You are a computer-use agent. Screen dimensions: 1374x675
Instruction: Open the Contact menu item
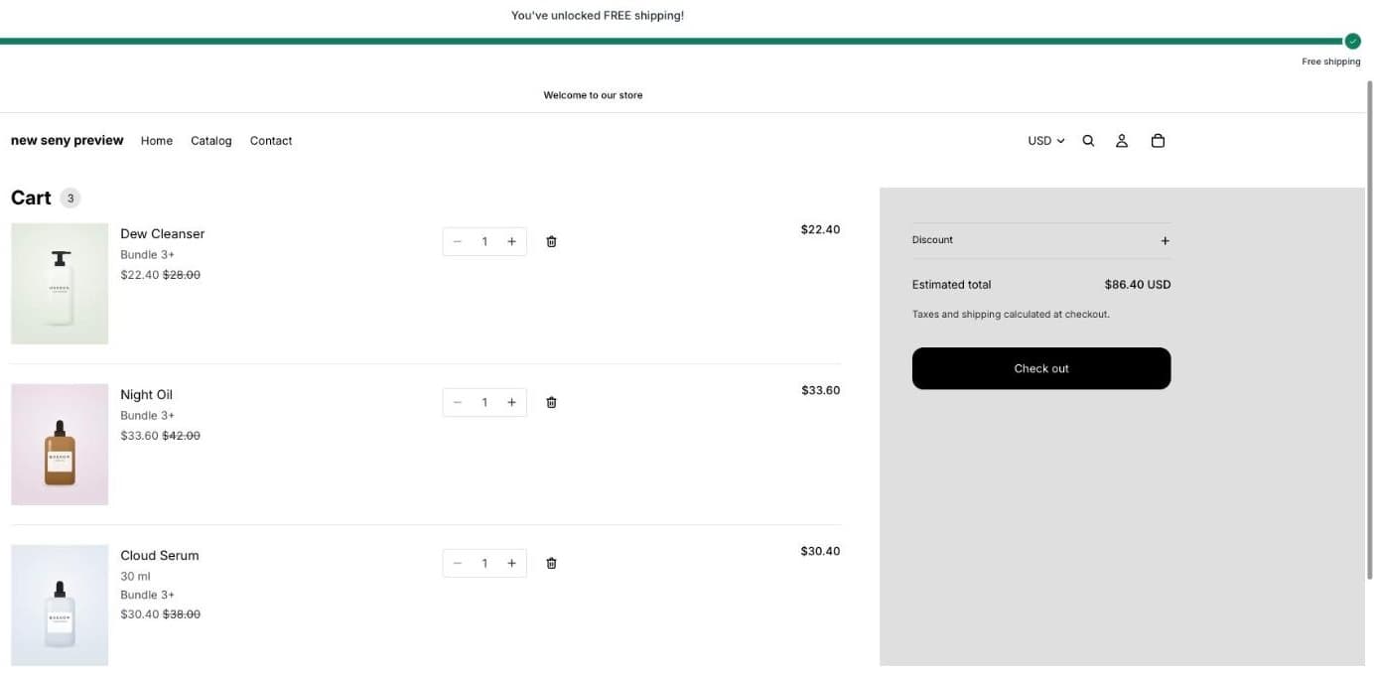tap(271, 141)
